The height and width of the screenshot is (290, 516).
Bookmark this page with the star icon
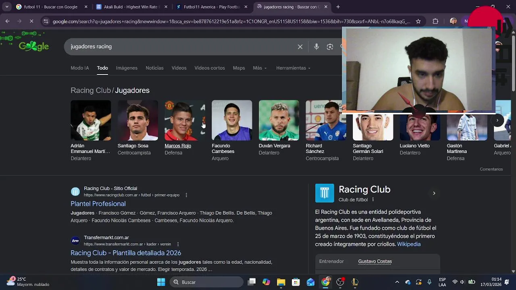tap(418, 21)
